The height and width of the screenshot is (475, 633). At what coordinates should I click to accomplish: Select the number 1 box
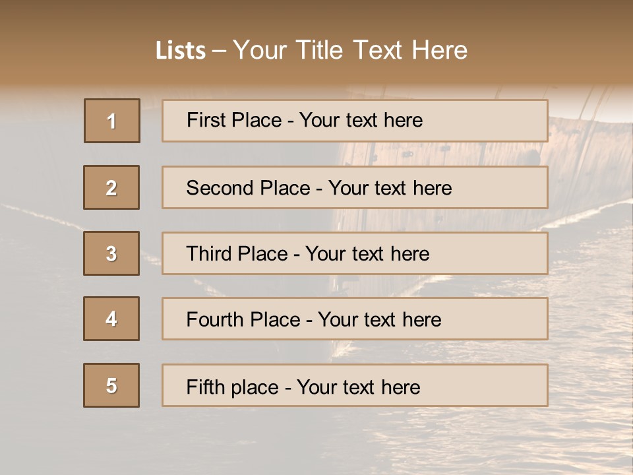click(x=112, y=121)
